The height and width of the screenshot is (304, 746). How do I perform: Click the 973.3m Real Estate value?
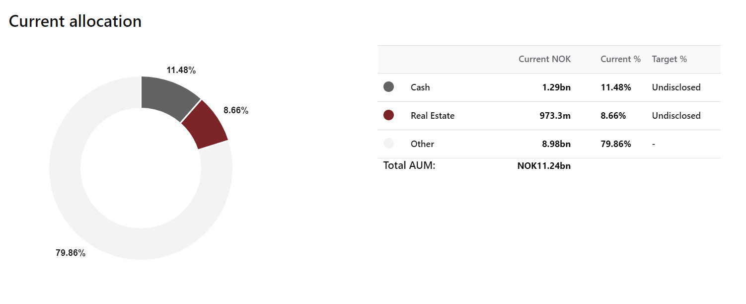pyautogui.click(x=555, y=116)
